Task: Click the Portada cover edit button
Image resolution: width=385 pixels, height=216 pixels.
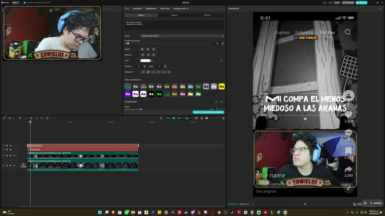Action: pos(23,165)
